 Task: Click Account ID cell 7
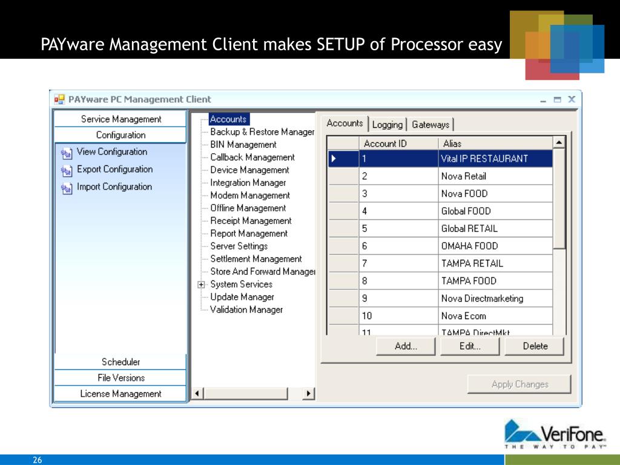coord(398,263)
